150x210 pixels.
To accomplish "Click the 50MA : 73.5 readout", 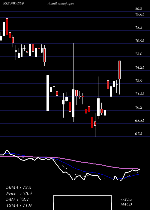I will tap(19, 187).
